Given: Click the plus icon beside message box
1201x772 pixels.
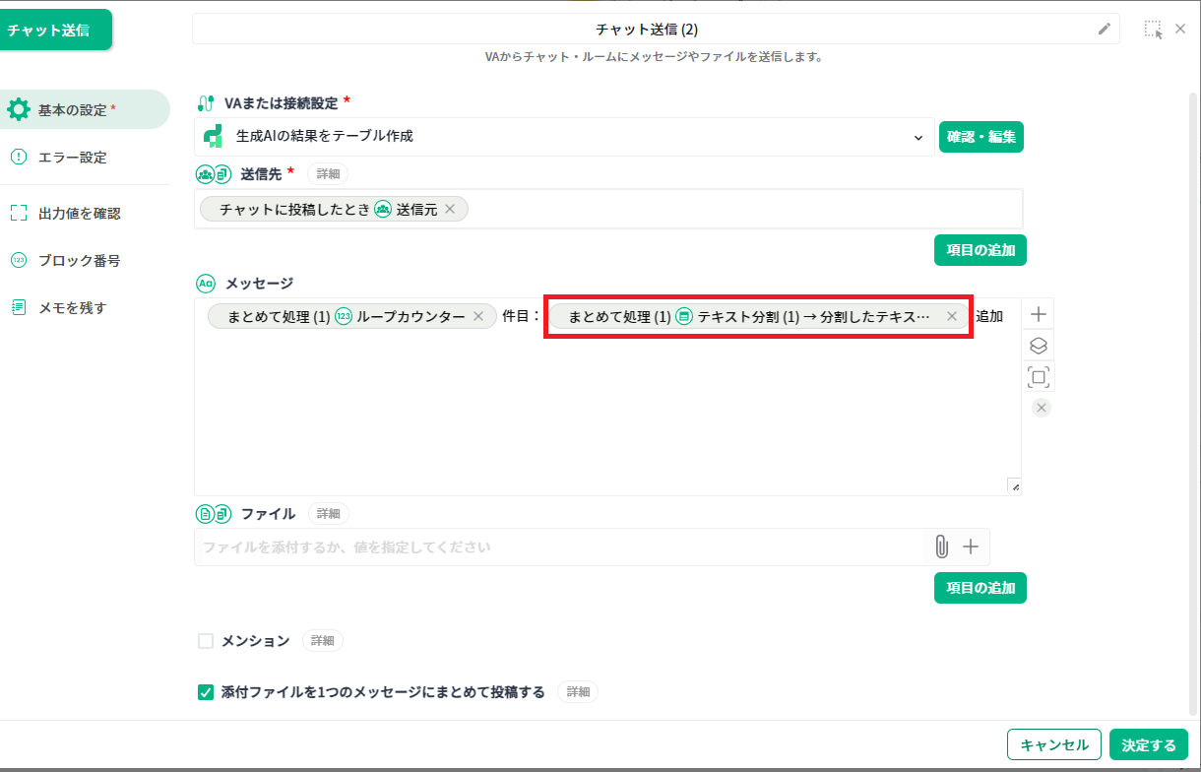Looking at the screenshot, I should 1038,315.
